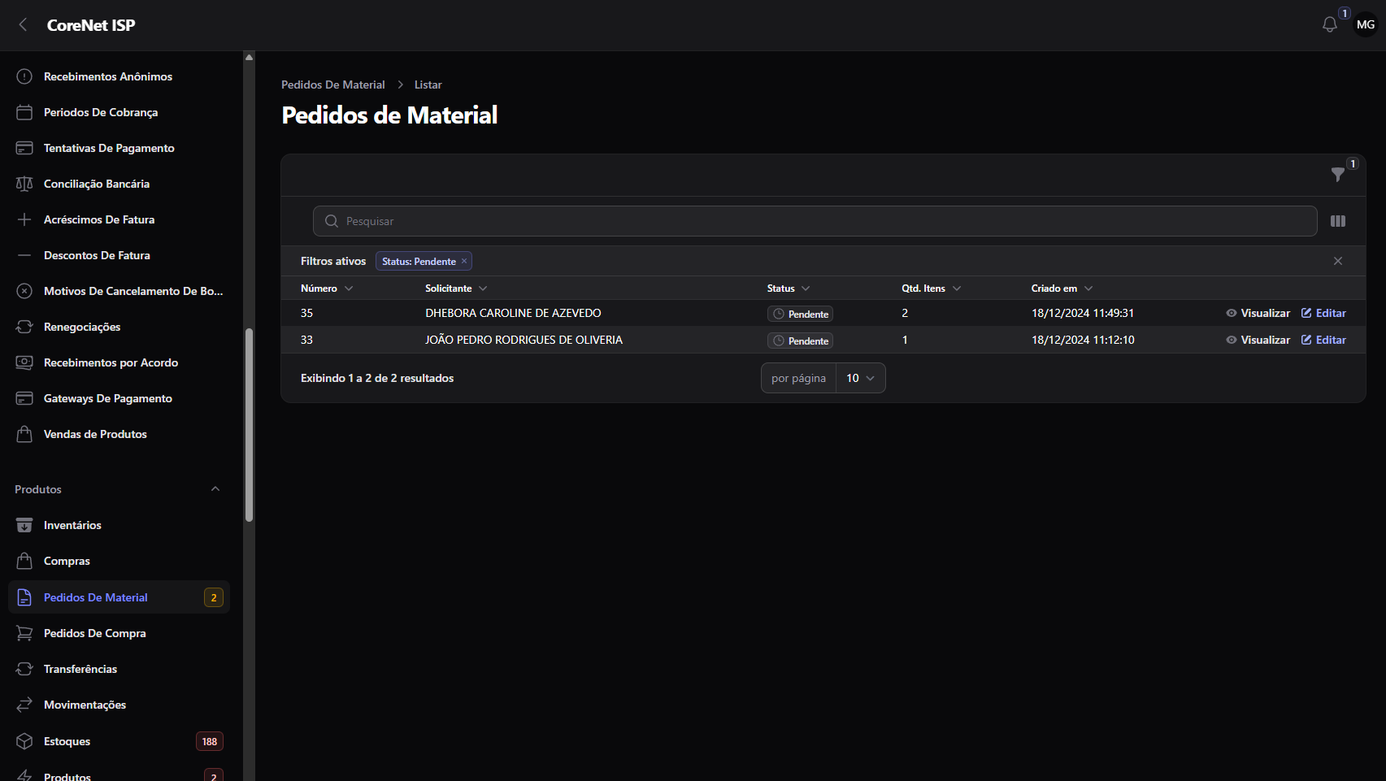This screenshot has height=781, width=1386.
Task: Open Renegociações menu item
Action: (119, 327)
